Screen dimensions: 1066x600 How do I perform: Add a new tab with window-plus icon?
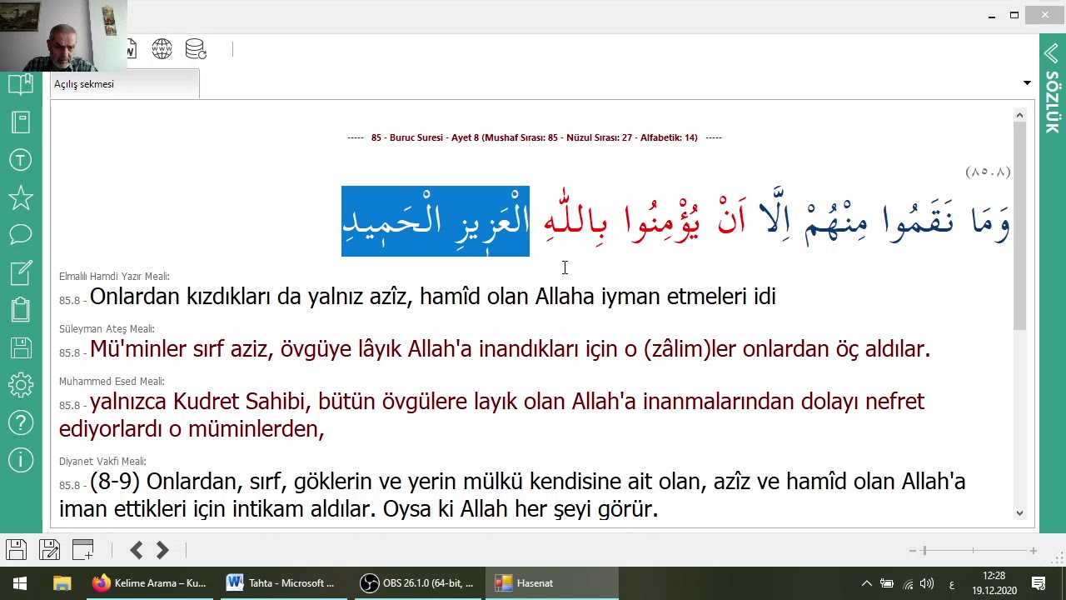point(83,550)
